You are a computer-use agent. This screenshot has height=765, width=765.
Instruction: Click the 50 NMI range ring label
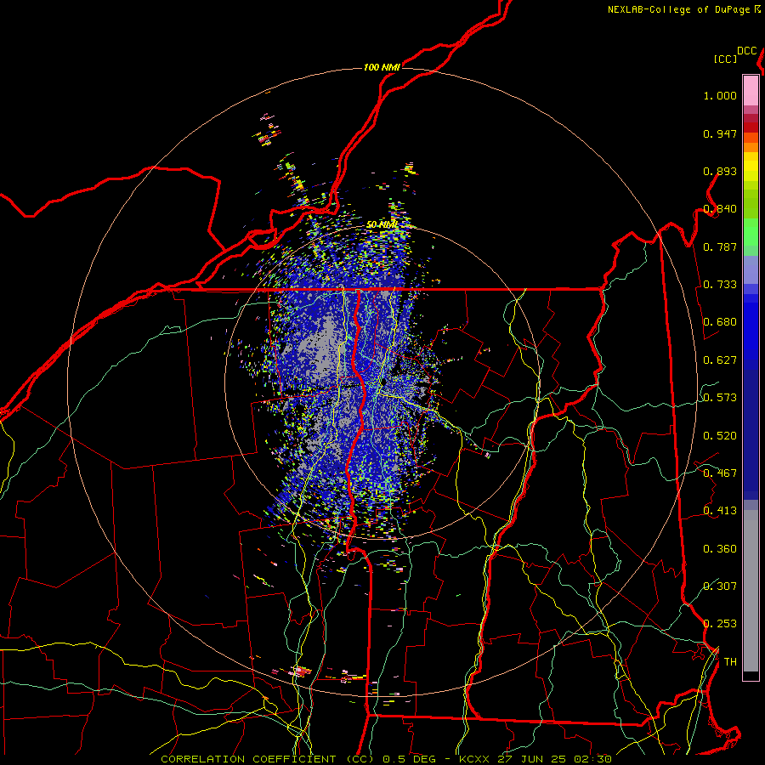point(382,225)
